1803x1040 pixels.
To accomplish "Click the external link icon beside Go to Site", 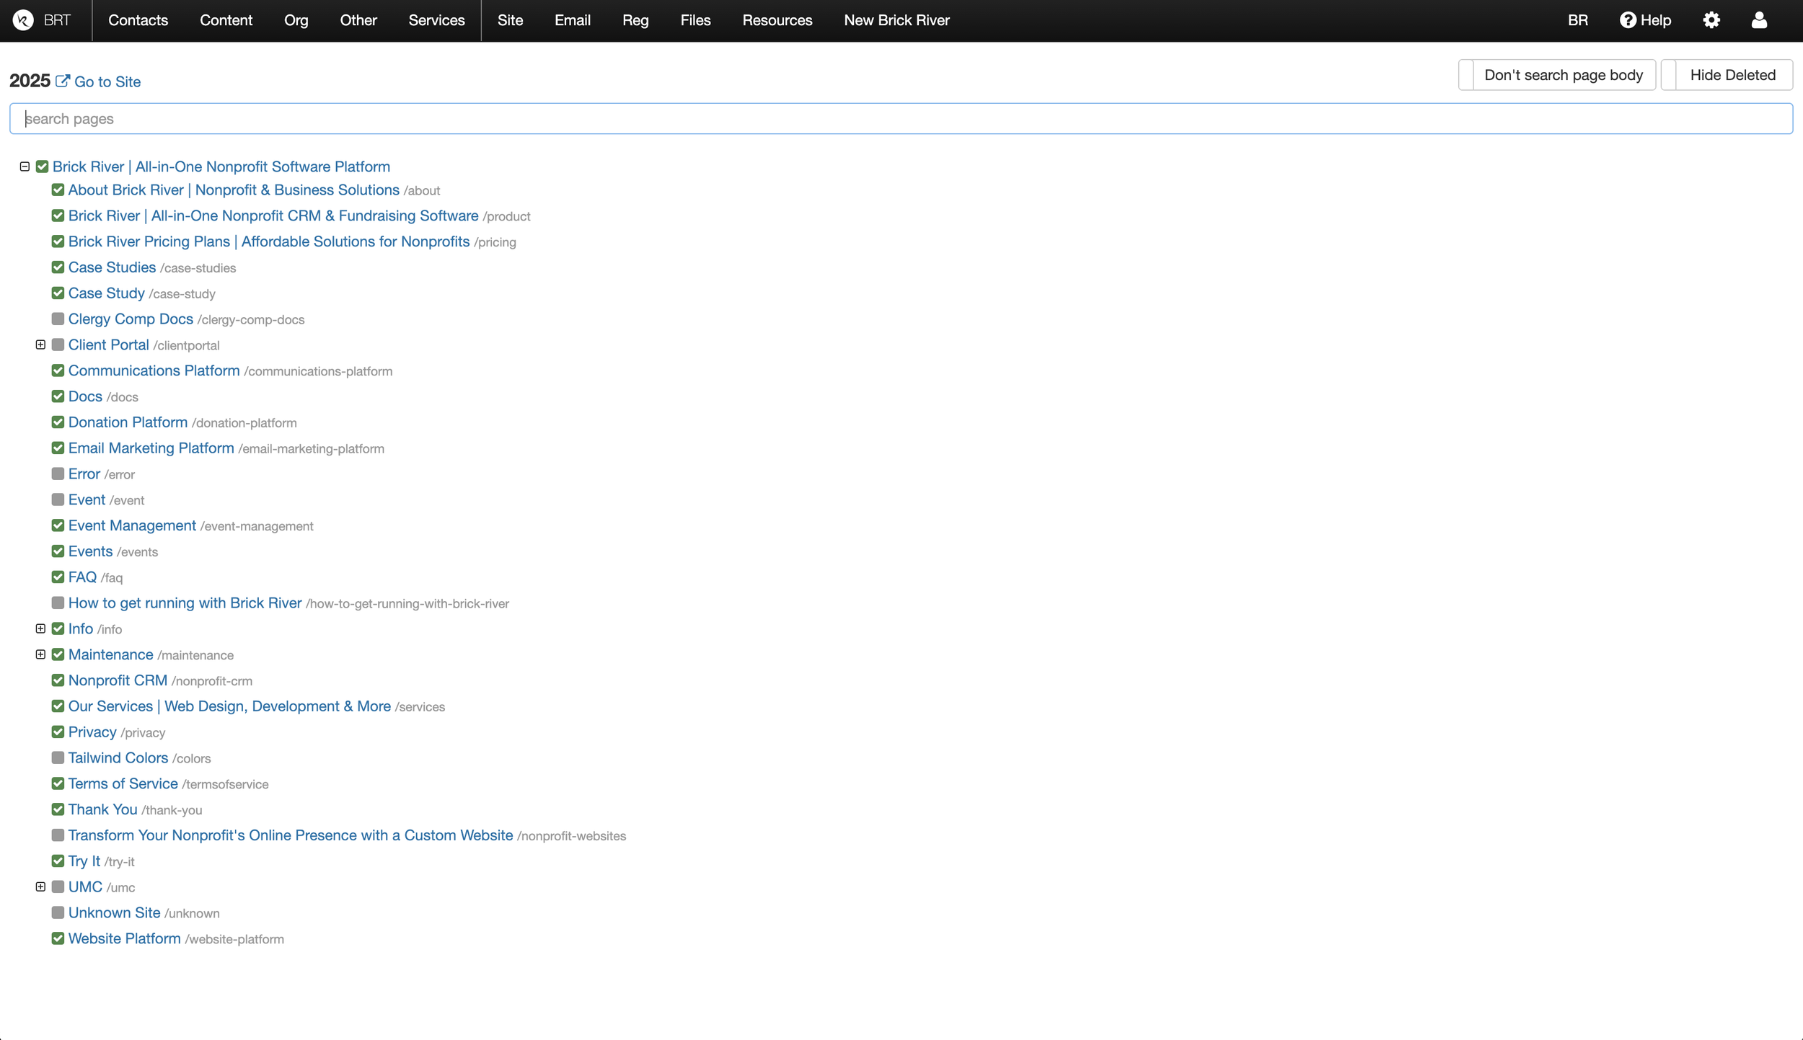I will point(63,81).
